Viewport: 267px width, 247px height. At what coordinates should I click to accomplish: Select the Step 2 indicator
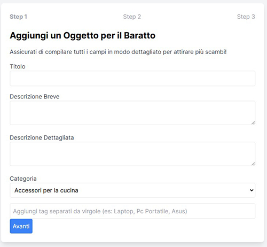pyautogui.click(x=132, y=17)
